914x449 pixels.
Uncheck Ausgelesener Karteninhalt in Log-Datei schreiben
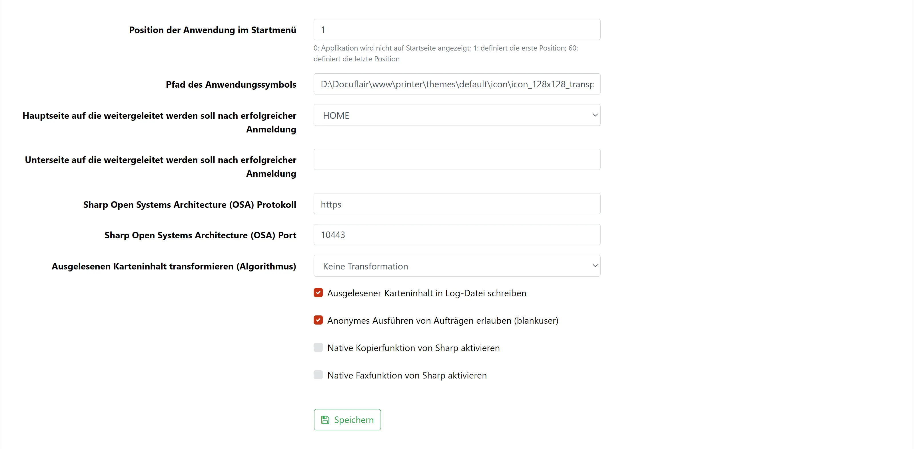pos(318,293)
